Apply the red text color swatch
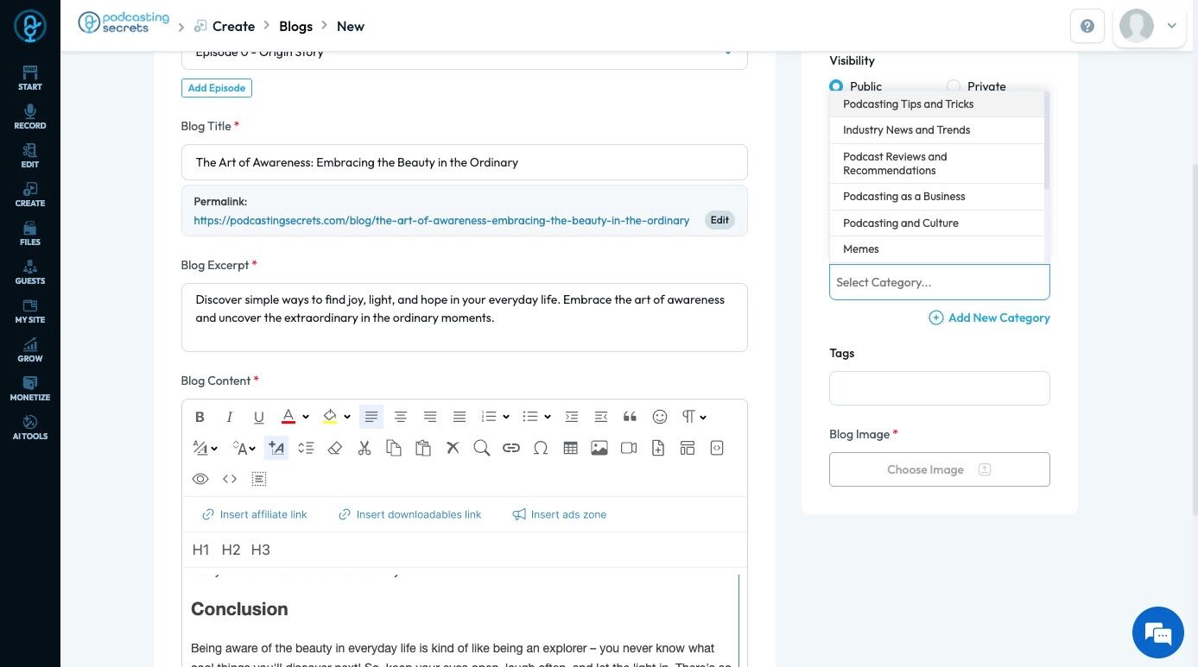 tap(288, 417)
